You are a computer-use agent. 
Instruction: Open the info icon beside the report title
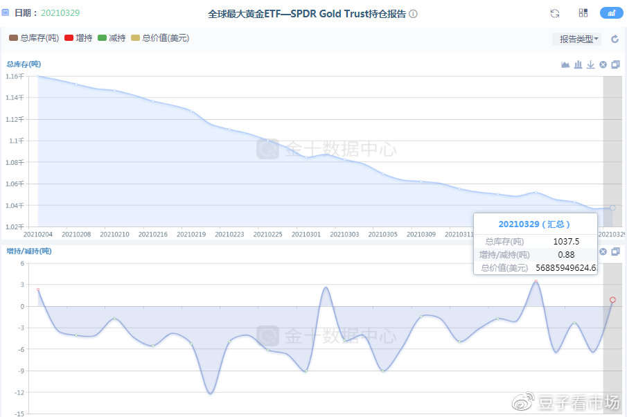coord(413,14)
